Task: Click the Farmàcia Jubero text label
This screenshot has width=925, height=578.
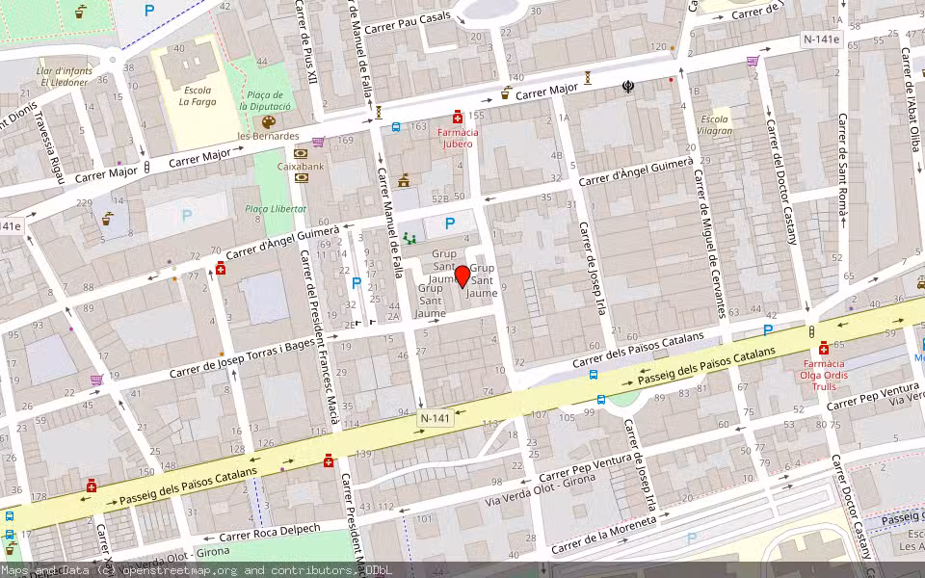Action: (x=458, y=138)
